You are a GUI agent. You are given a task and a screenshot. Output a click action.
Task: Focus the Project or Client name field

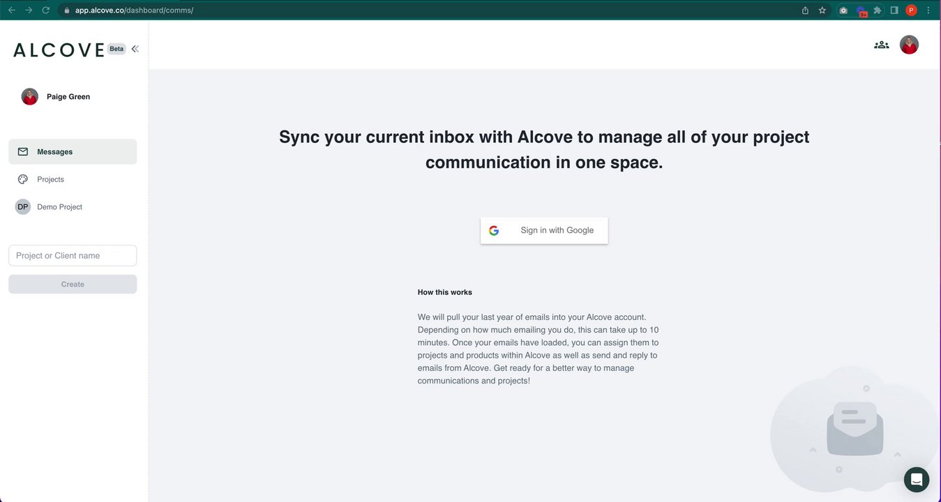point(73,256)
